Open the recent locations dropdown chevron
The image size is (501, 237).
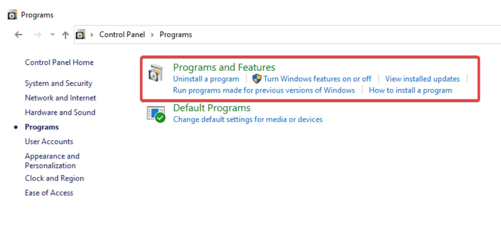pos(52,35)
